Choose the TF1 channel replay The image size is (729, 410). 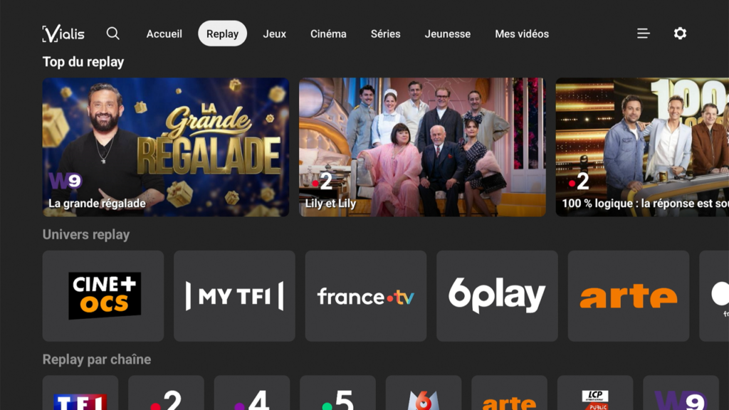point(80,393)
